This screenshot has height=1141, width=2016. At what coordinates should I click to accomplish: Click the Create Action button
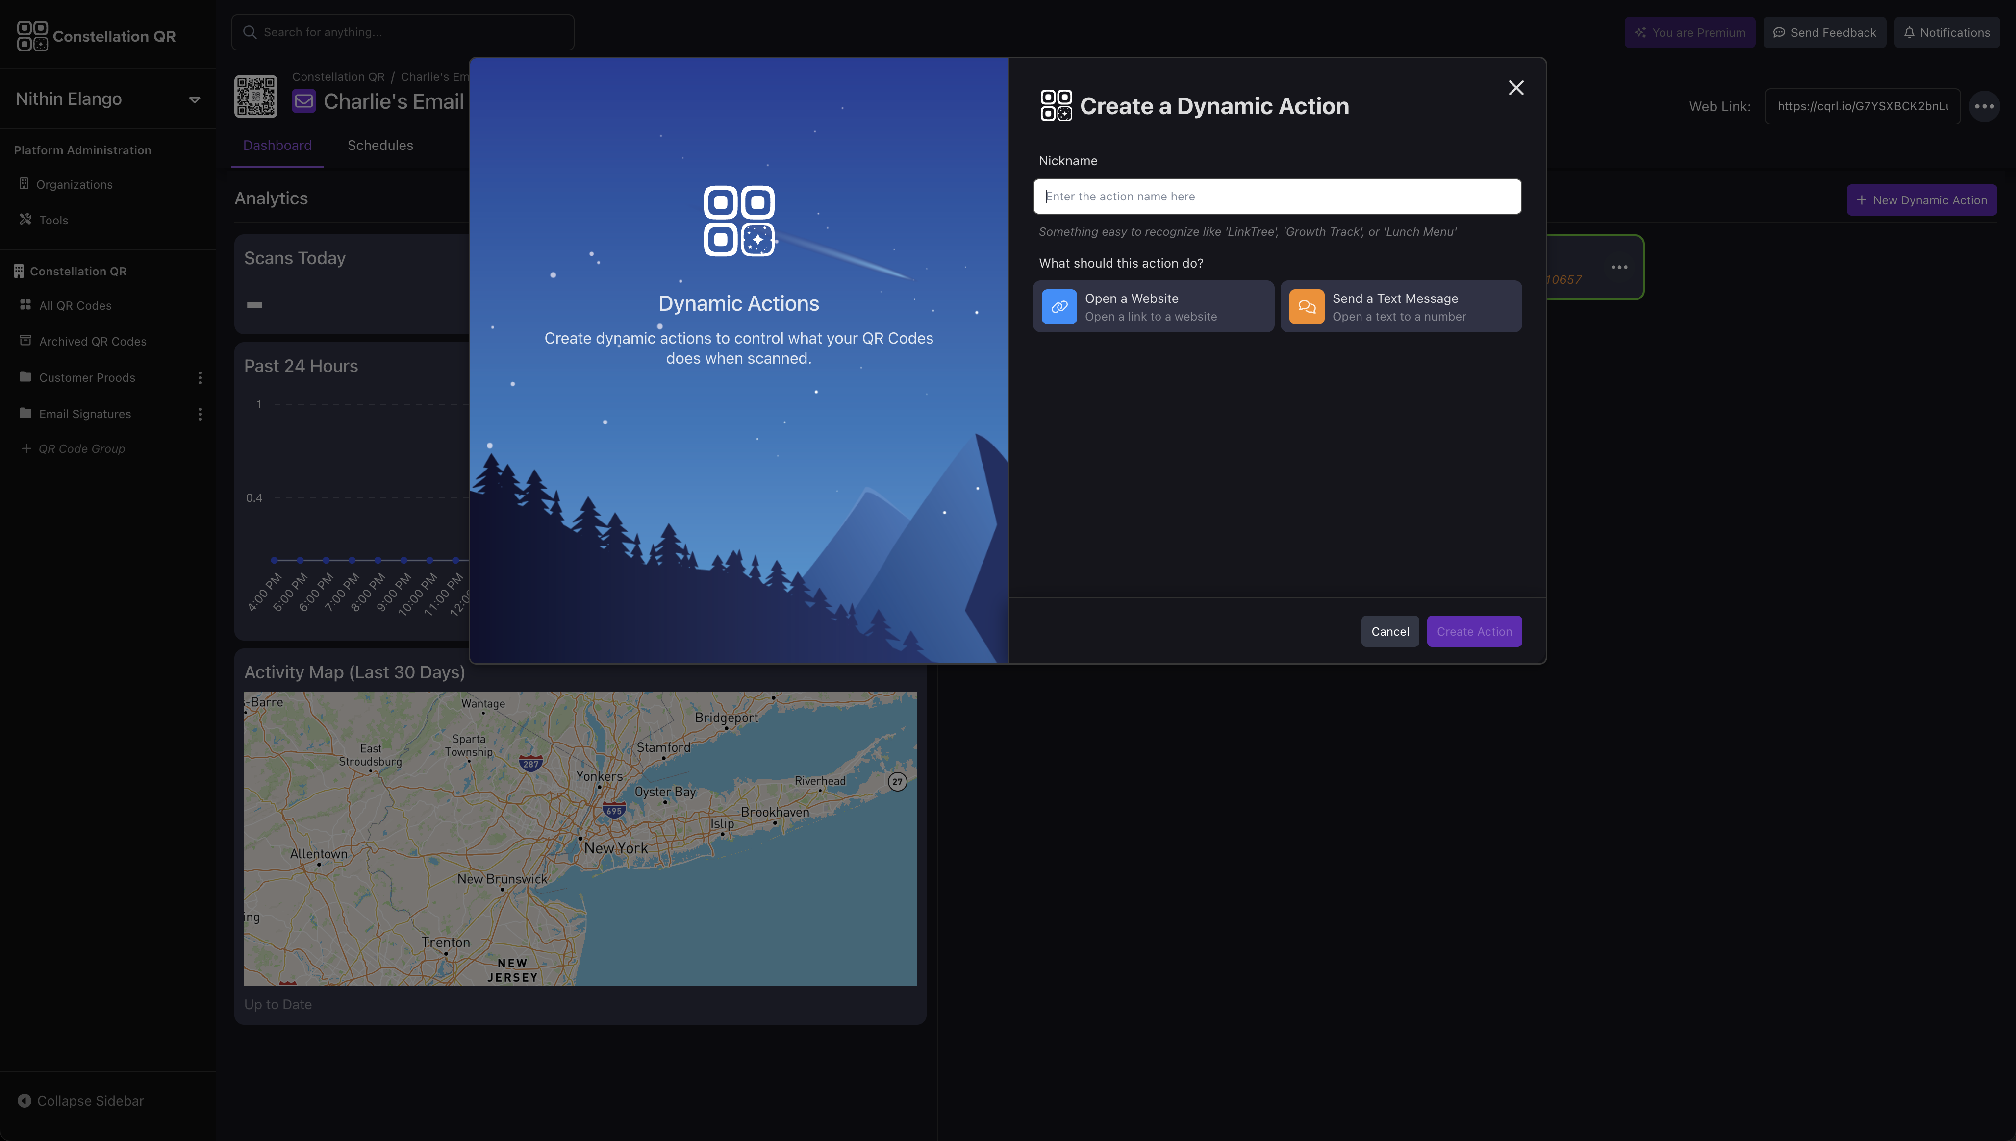coord(1474,632)
